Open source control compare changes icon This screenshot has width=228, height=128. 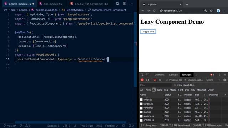click(117, 4)
